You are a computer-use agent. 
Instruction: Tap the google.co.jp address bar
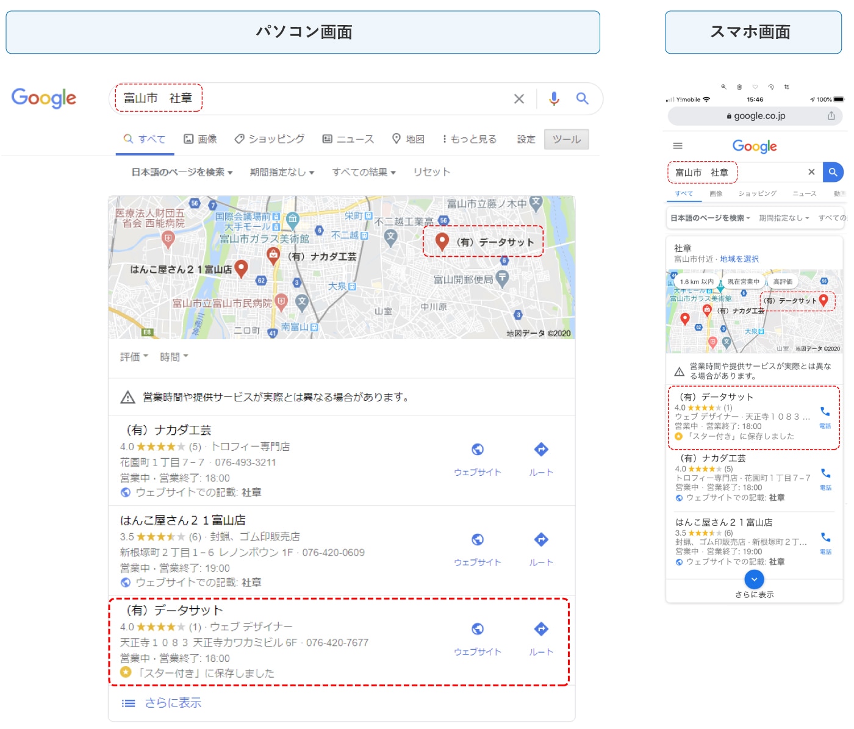[x=755, y=116]
